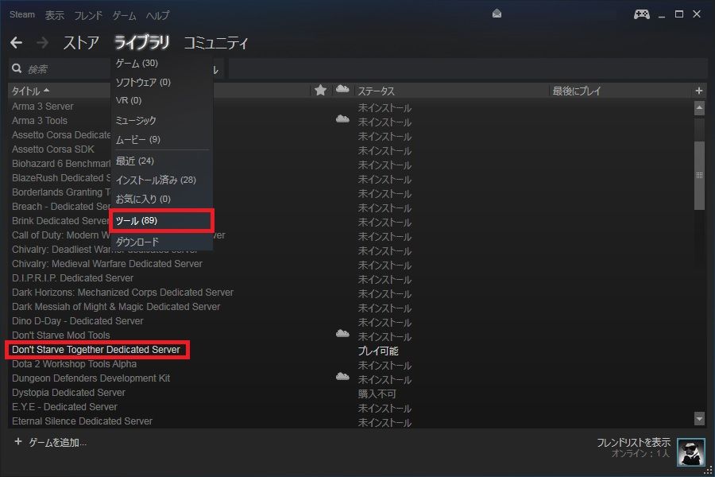Open the Steam menu

[x=22, y=14]
